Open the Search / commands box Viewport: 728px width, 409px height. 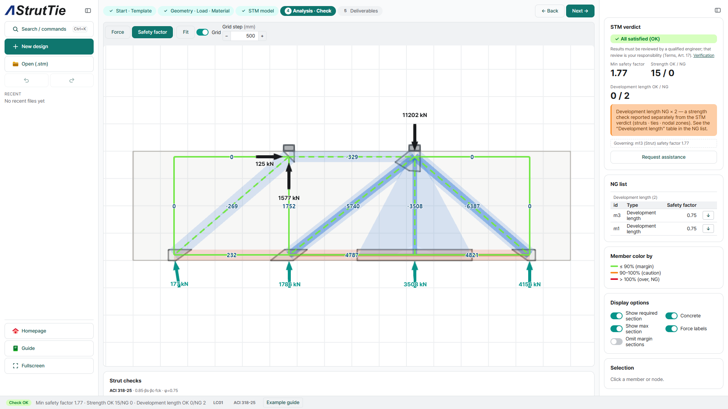[x=49, y=29]
